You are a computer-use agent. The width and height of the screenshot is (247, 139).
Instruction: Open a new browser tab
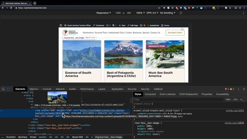(x=35, y=3)
